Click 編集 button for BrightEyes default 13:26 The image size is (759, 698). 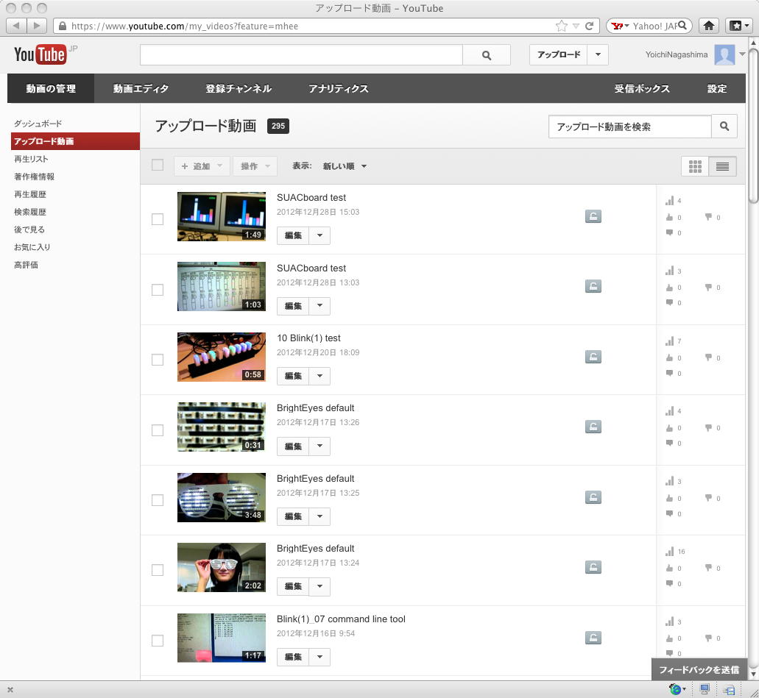293,446
